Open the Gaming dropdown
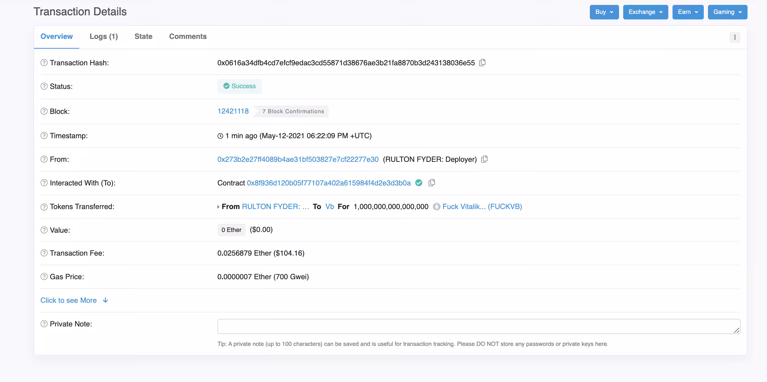This screenshot has width=767, height=382. coord(727,12)
